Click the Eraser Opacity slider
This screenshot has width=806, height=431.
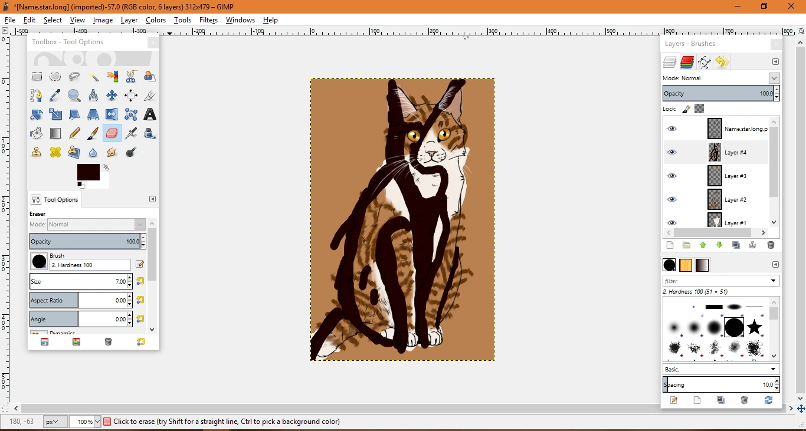85,241
